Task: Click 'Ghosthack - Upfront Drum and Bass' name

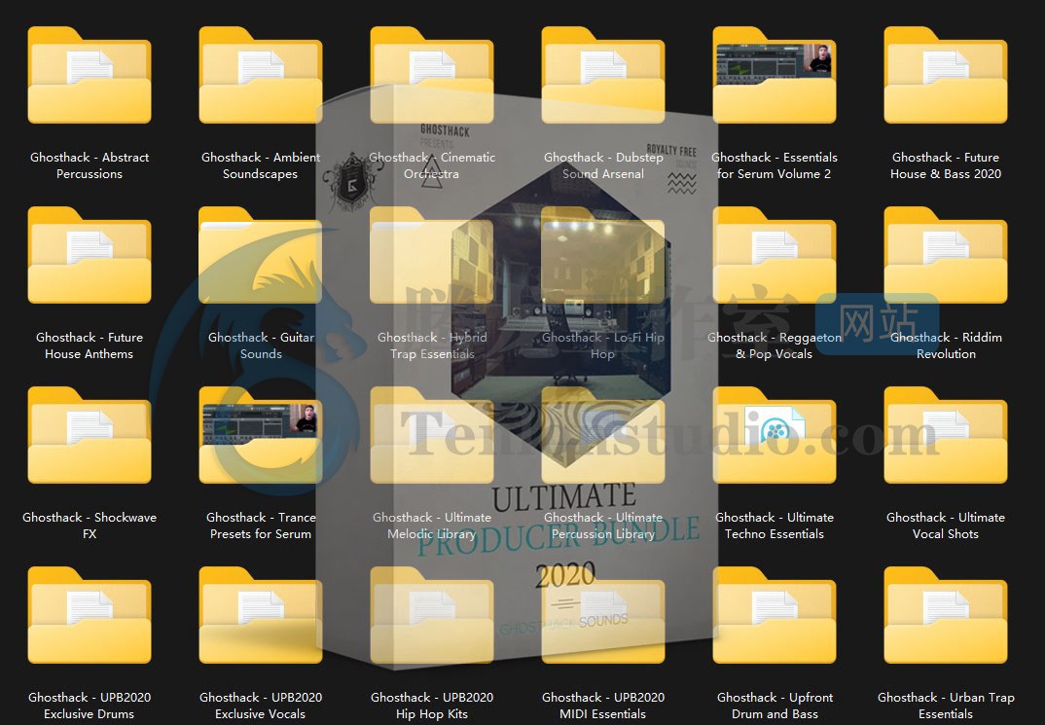Action: pos(775,705)
